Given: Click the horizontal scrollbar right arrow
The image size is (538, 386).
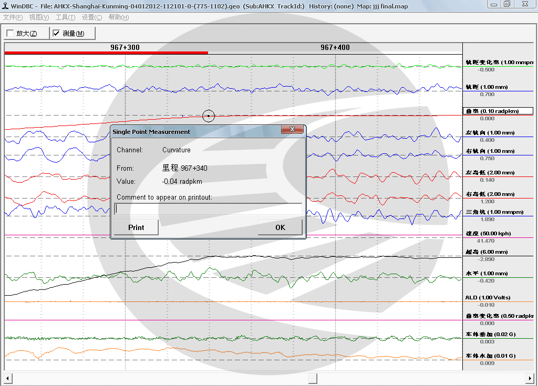Looking at the screenshot, I should [x=530, y=379].
